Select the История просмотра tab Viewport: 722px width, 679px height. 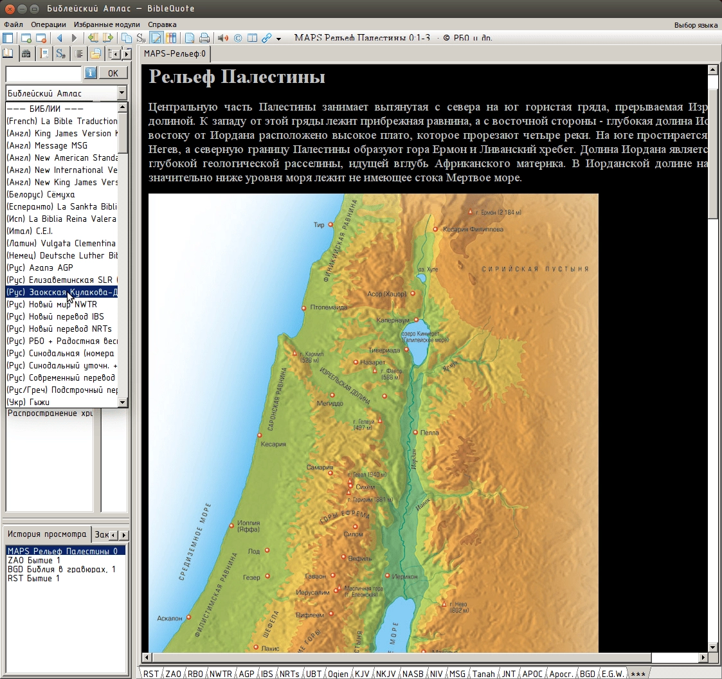pyautogui.click(x=46, y=534)
